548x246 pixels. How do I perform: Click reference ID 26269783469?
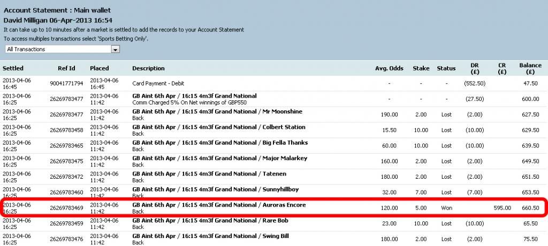tap(66, 208)
